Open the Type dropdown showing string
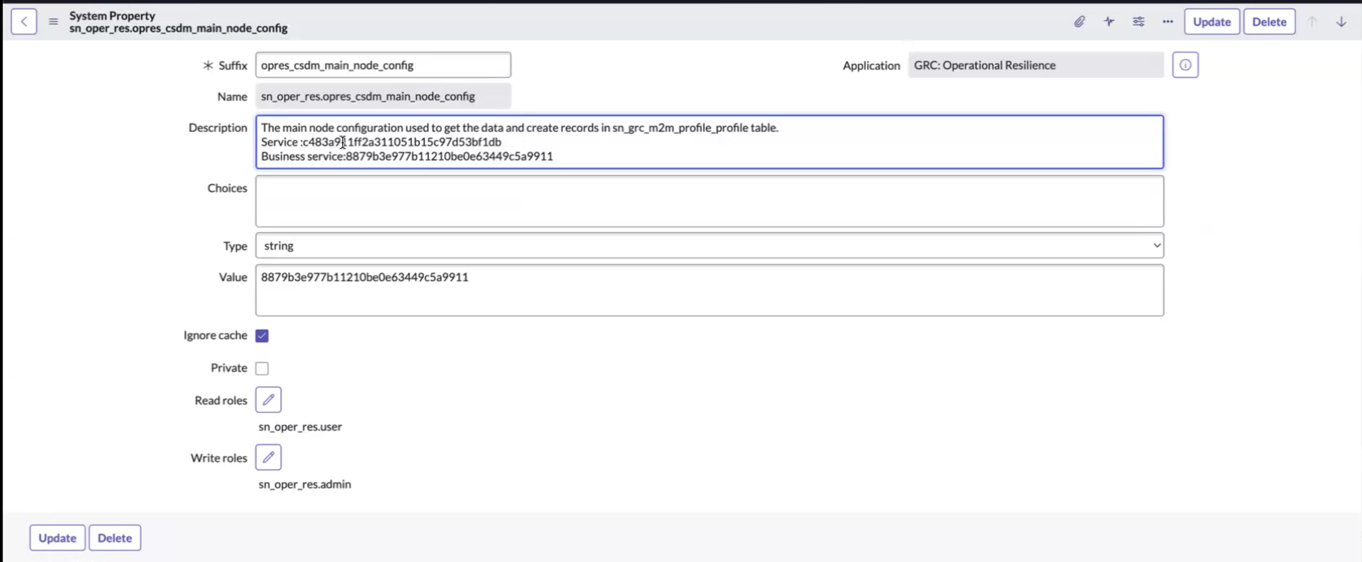Viewport: 1362px width, 562px height. [x=710, y=245]
